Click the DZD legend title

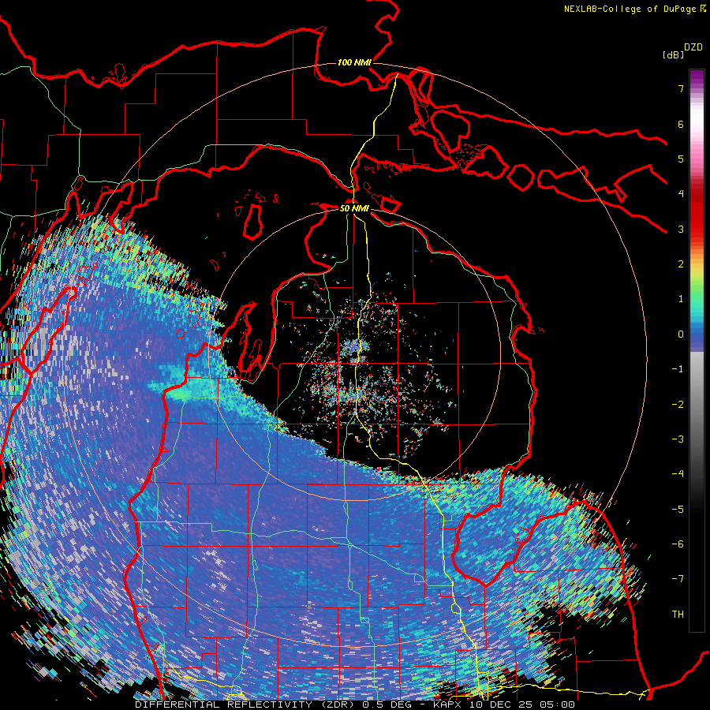click(693, 47)
